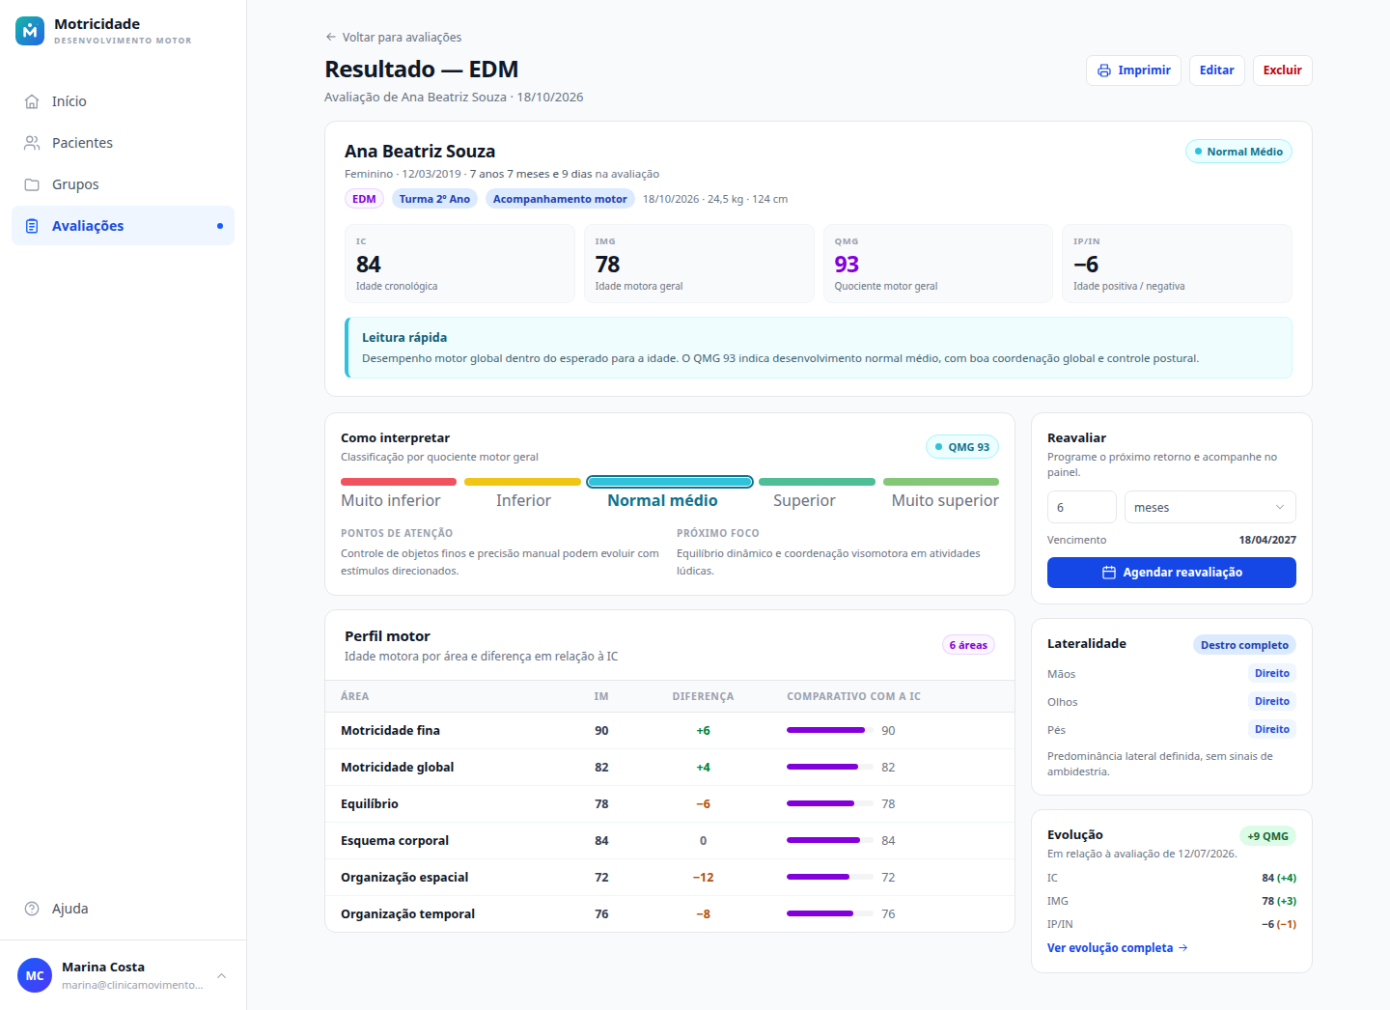This screenshot has width=1390, height=1010.
Task: Click the Excluir button
Action: pos(1282,70)
